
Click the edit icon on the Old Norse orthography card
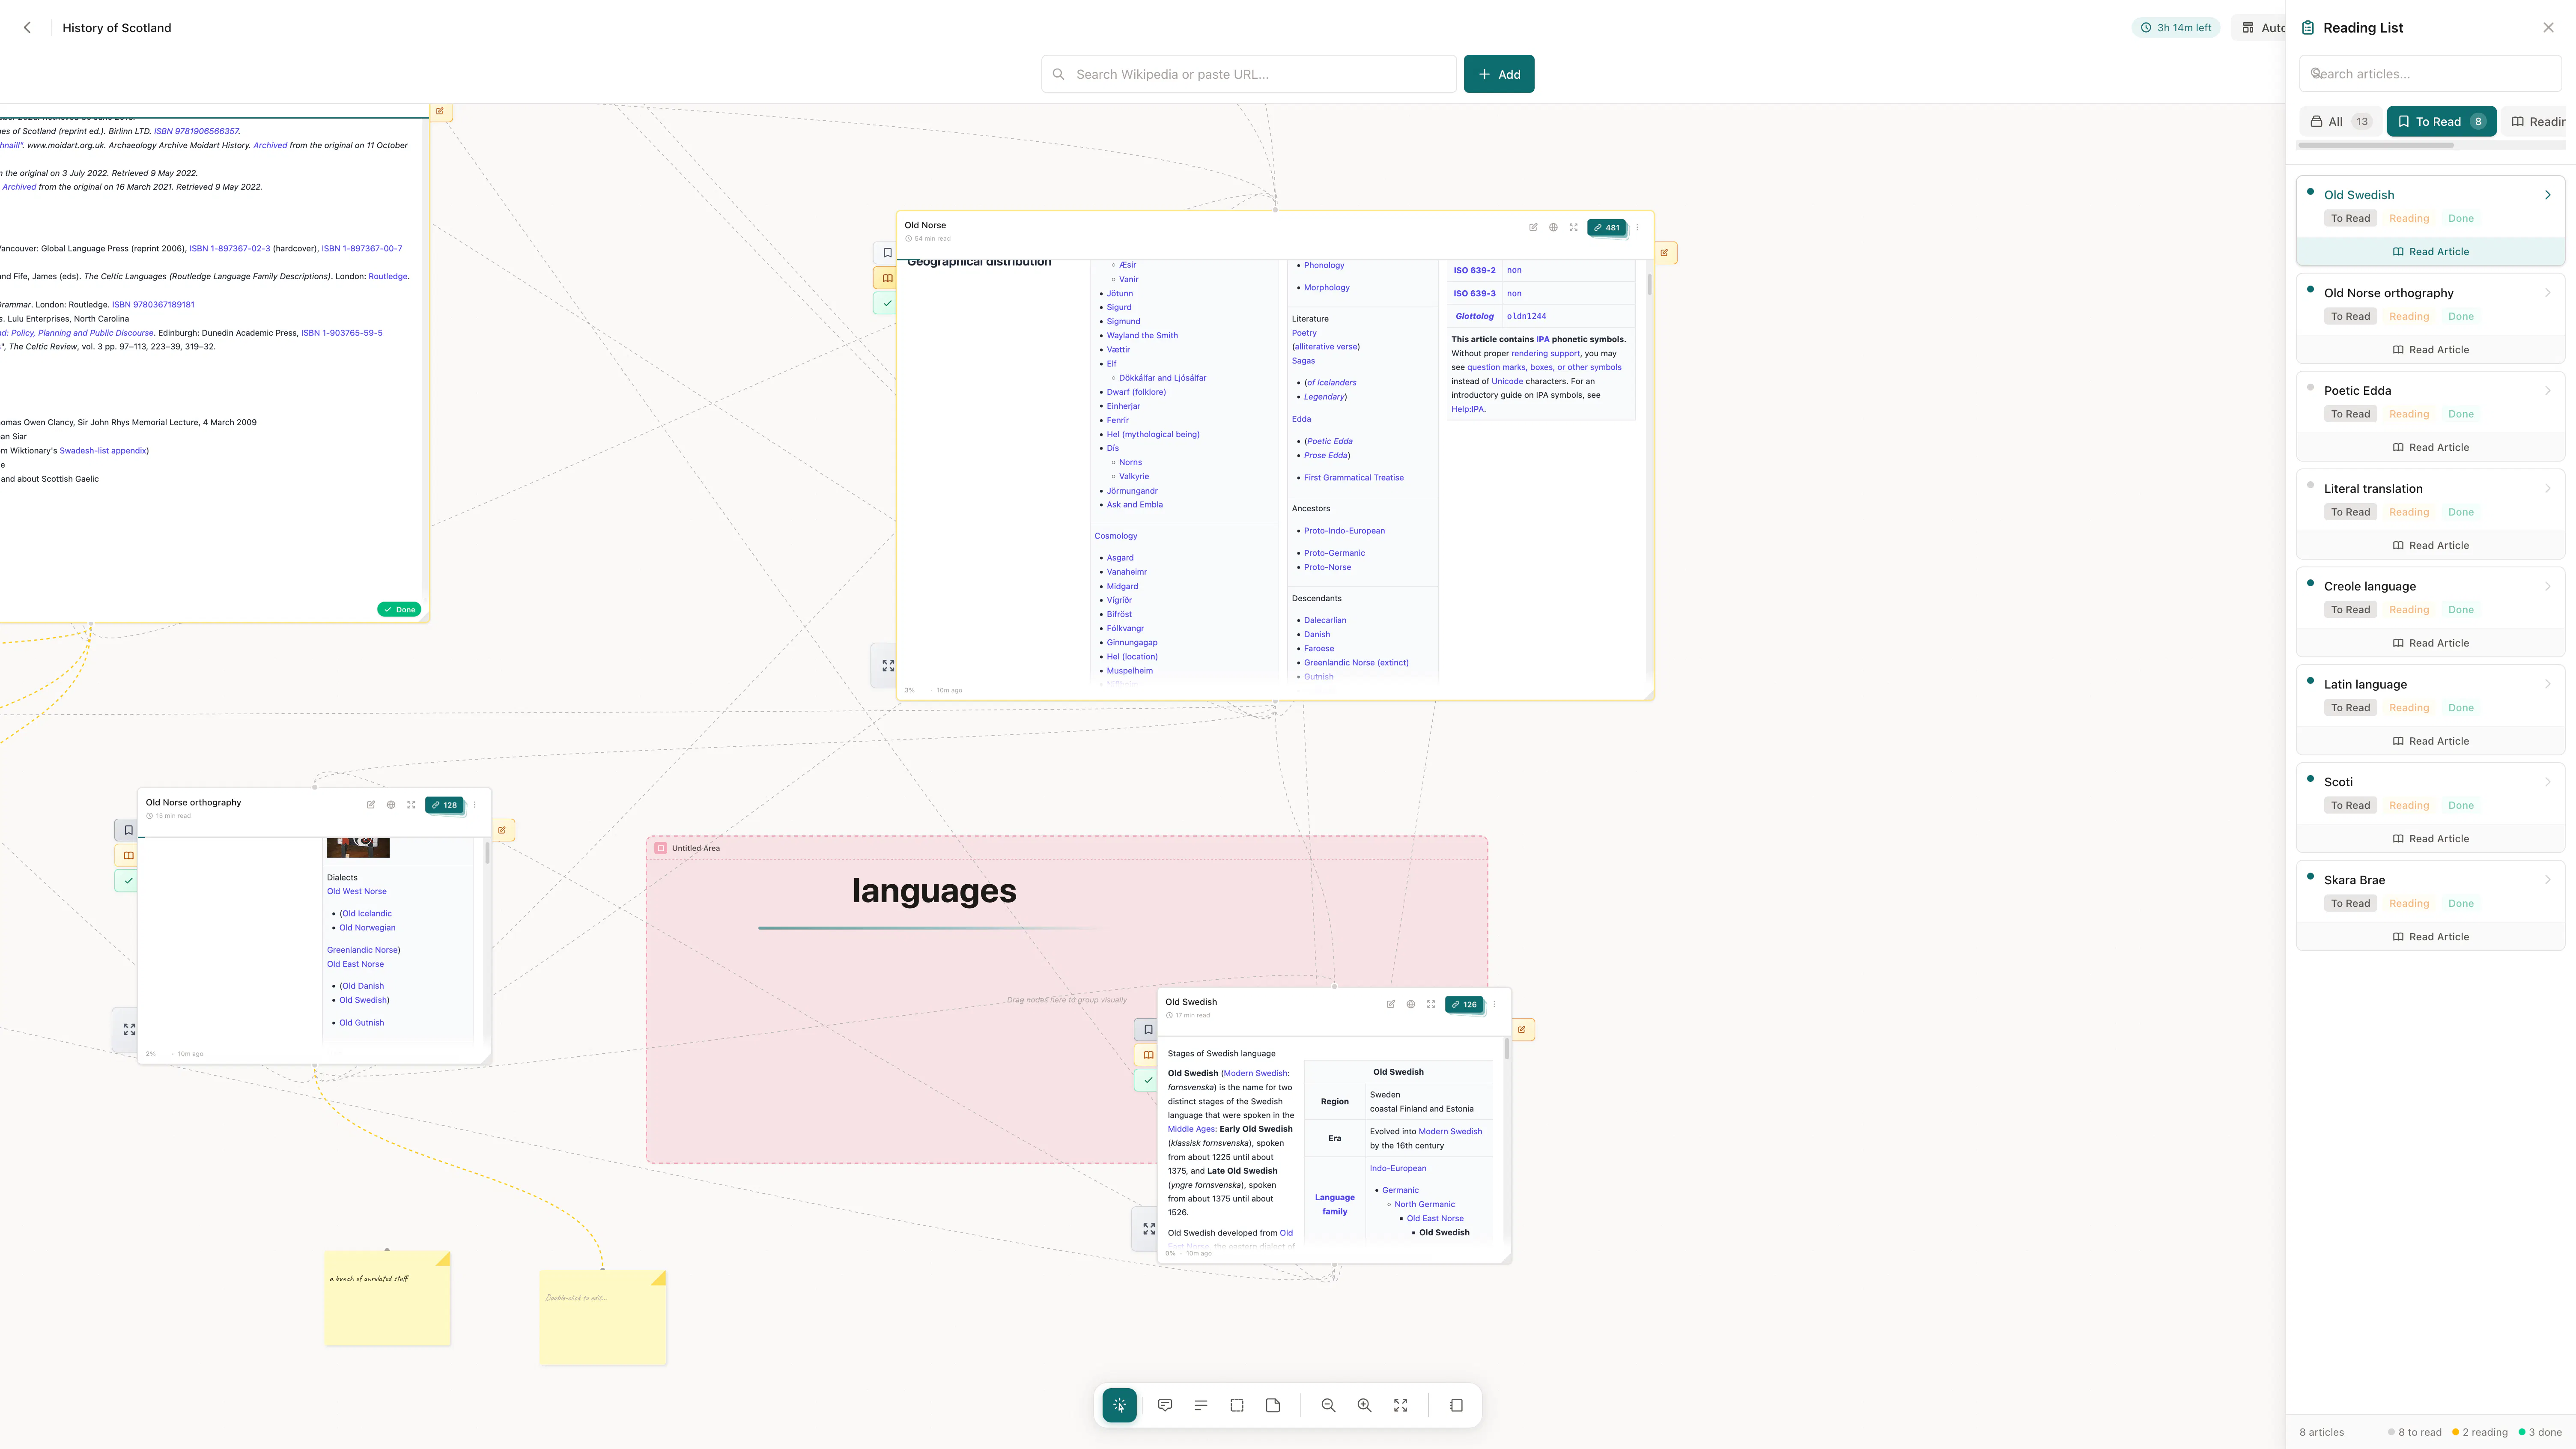coord(371,804)
